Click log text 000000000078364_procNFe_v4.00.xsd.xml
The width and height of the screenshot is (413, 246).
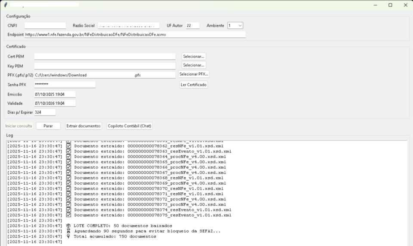(177, 157)
